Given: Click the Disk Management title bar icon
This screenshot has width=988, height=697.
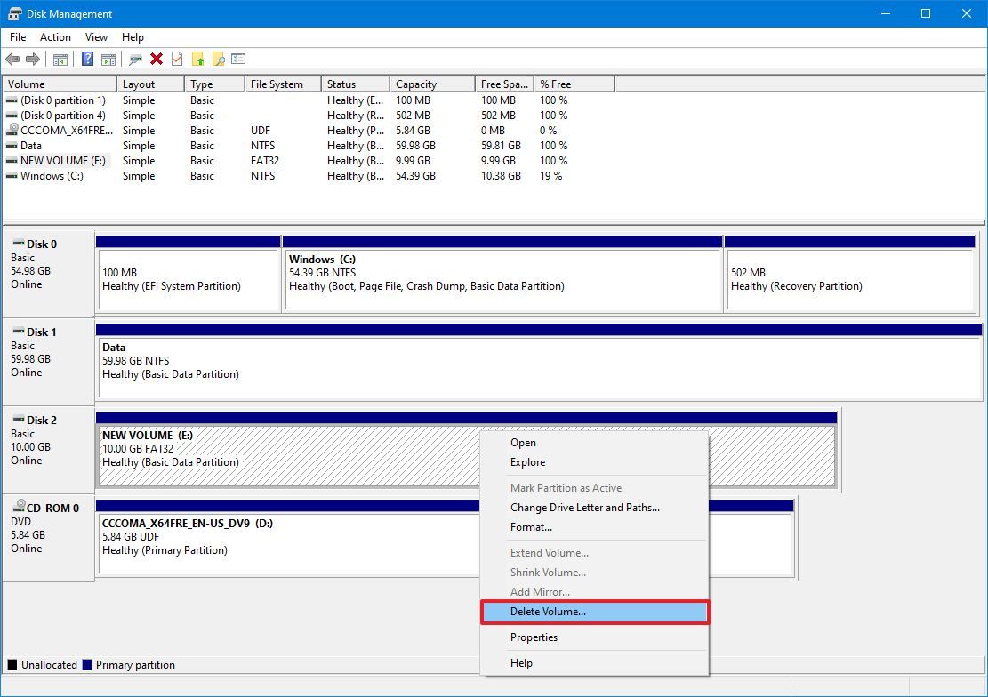Looking at the screenshot, I should (13, 13).
